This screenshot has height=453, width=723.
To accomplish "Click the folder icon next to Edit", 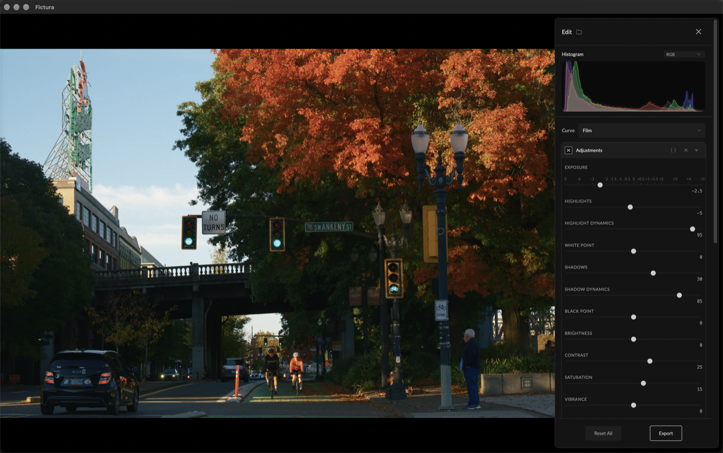I will tap(579, 32).
